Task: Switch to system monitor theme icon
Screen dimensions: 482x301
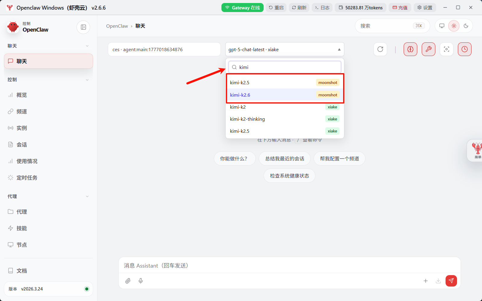Action: tap(442, 26)
